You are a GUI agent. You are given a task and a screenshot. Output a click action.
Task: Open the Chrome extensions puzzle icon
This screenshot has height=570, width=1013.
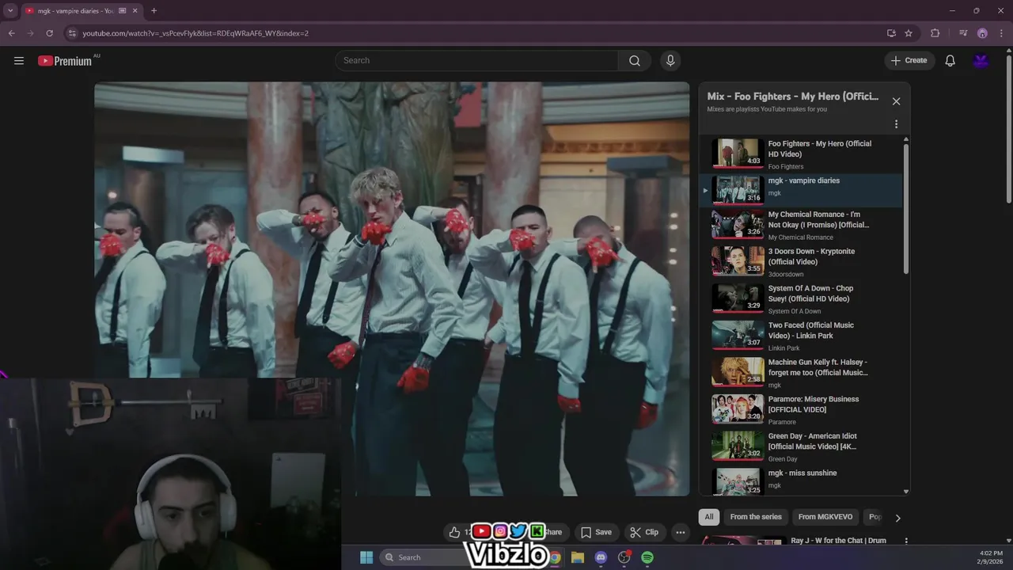point(935,33)
